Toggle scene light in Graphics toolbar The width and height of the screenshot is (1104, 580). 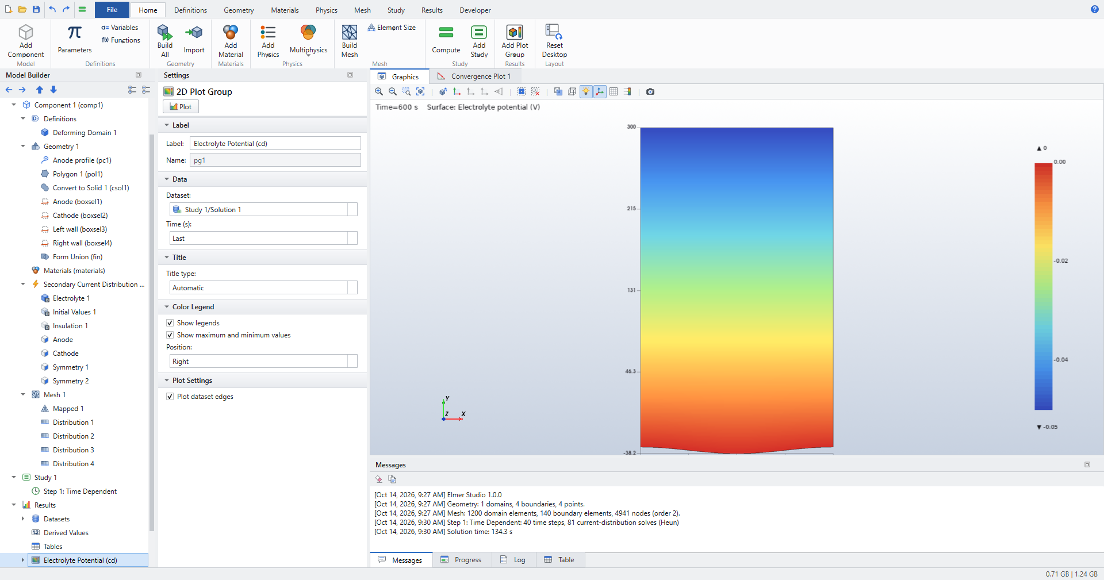point(586,91)
